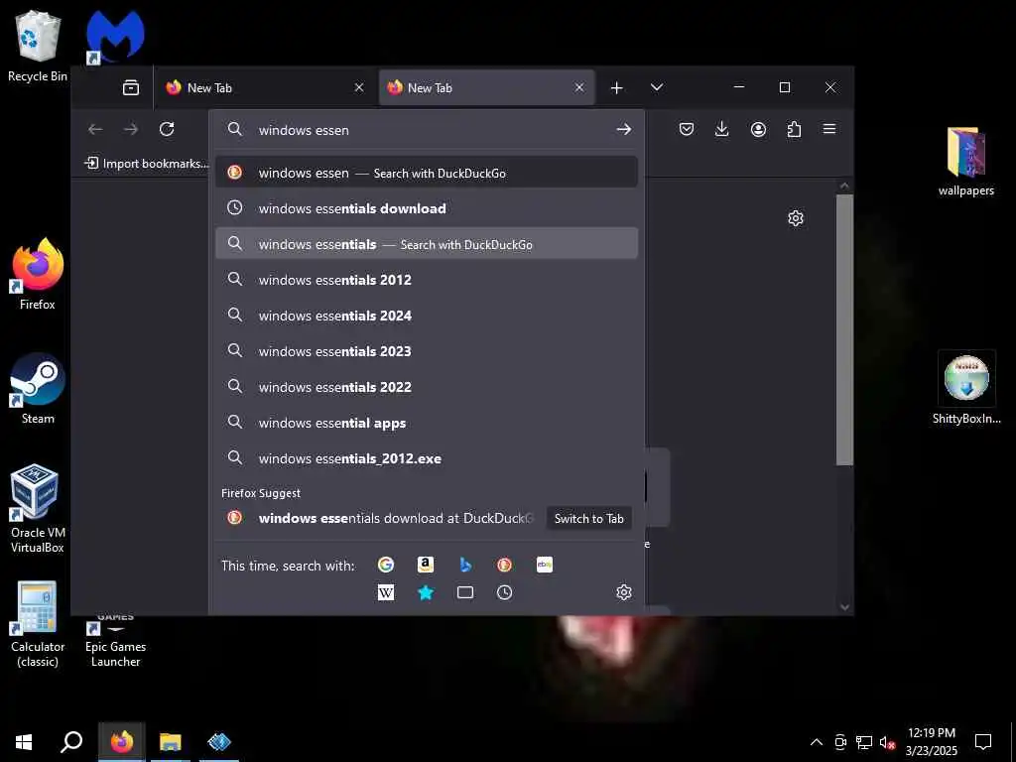This screenshot has width=1016, height=762.
Task: Open taskbar search magnifier
Action: point(71,742)
